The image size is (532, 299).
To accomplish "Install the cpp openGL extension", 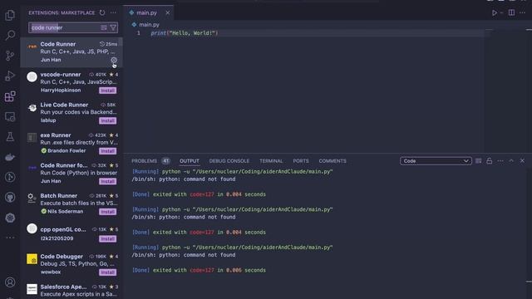I will pos(108,238).
